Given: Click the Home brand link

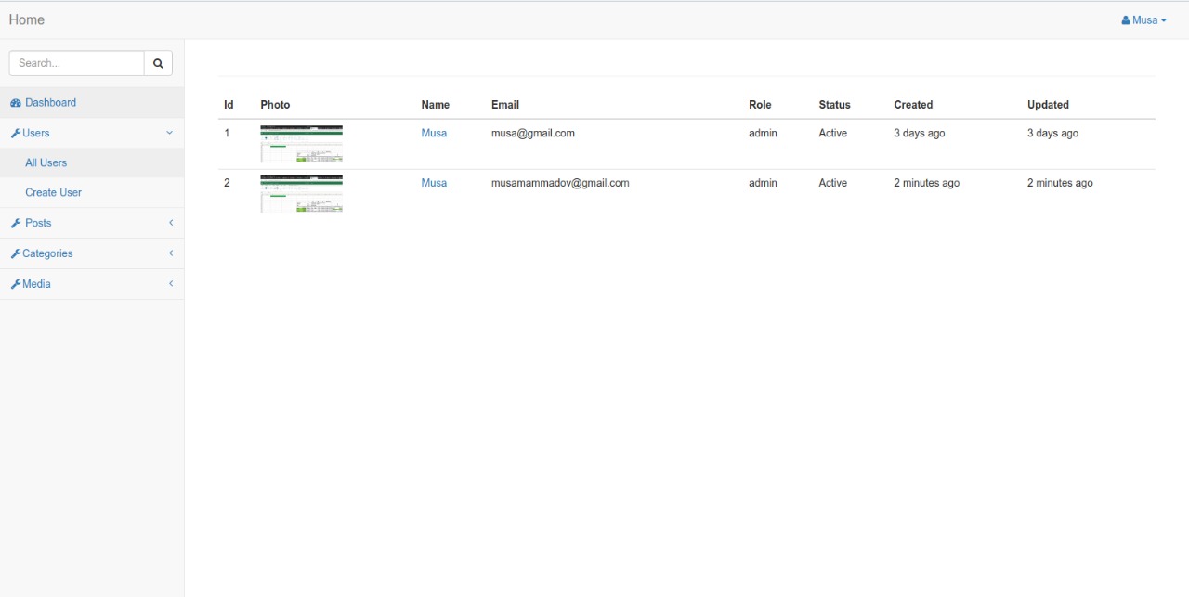Looking at the screenshot, I should pos(27,19).
